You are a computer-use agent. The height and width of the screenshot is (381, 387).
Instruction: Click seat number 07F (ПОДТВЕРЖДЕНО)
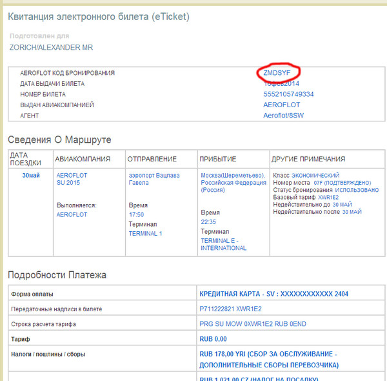click(x=342, y=183)
